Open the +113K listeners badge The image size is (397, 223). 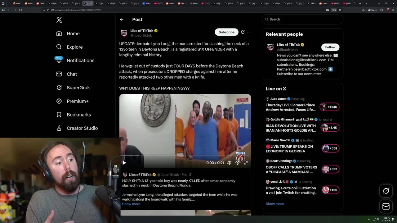[x=329, y=107]
